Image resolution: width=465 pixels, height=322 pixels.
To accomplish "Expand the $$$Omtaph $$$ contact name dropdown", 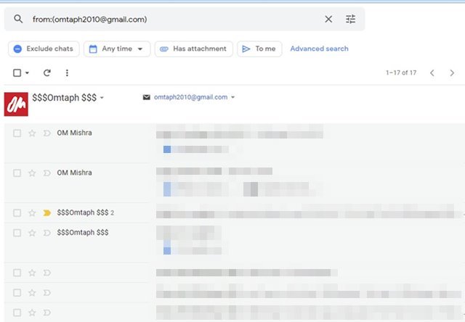I will (102, 98).
